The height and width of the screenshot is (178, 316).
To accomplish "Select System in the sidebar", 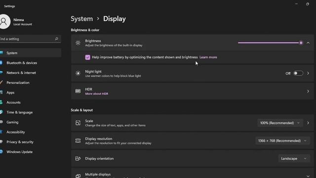I will pos(31,53).
